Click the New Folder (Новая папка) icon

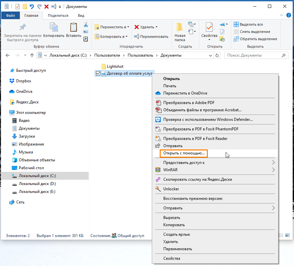tap(180, 29)
